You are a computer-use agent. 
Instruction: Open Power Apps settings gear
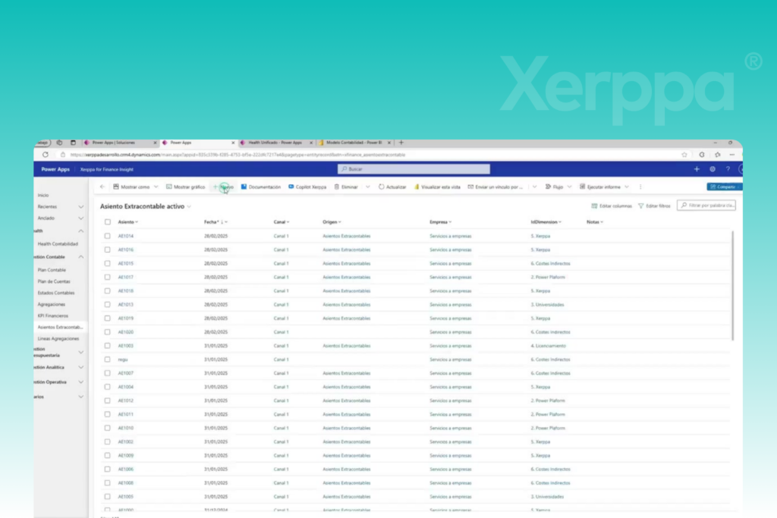713,169
